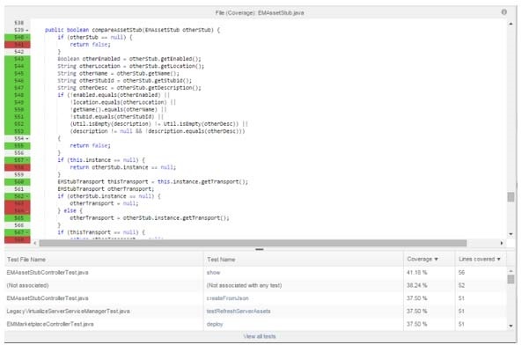
Task: Click EMMarketplaceControllerTest.java file cell
Action: pyautogui.click(x=50, y=324)
